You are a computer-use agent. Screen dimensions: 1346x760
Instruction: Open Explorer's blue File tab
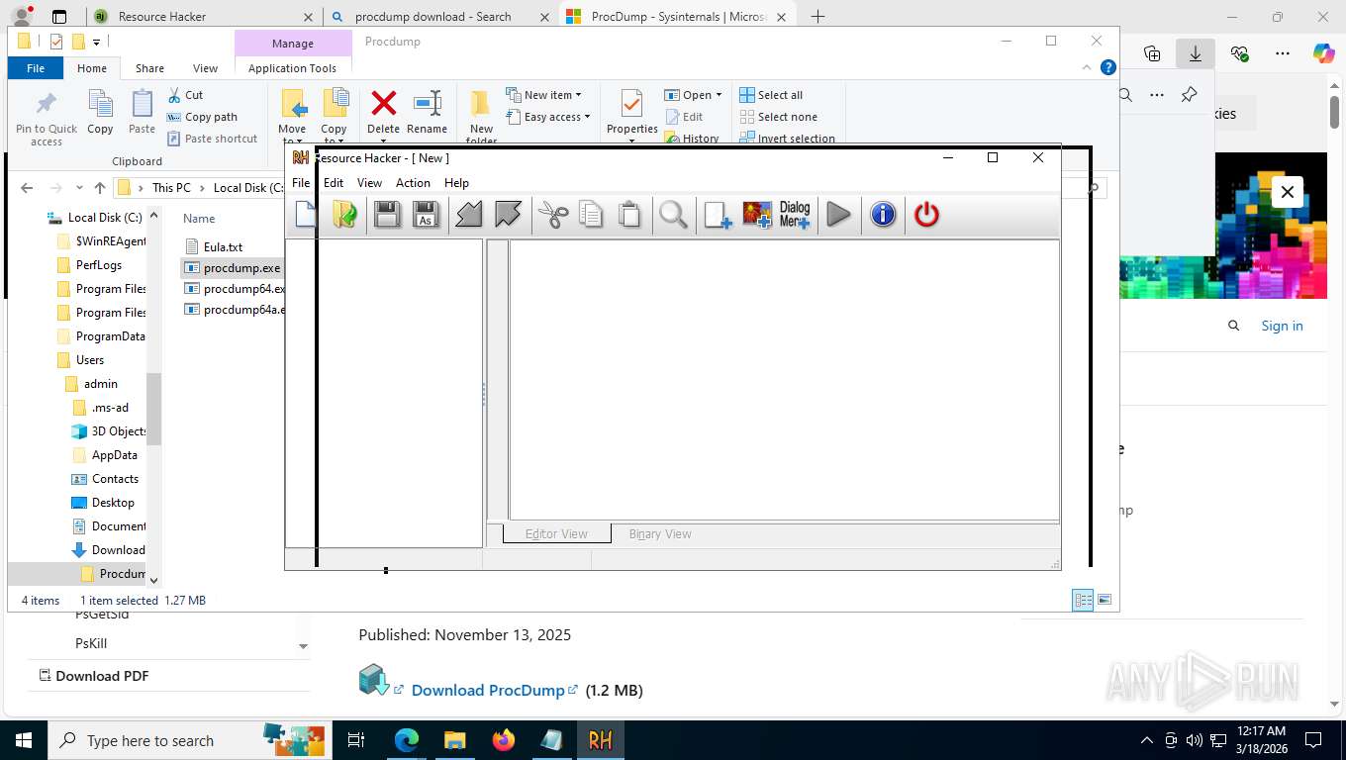tap(36, 68)
